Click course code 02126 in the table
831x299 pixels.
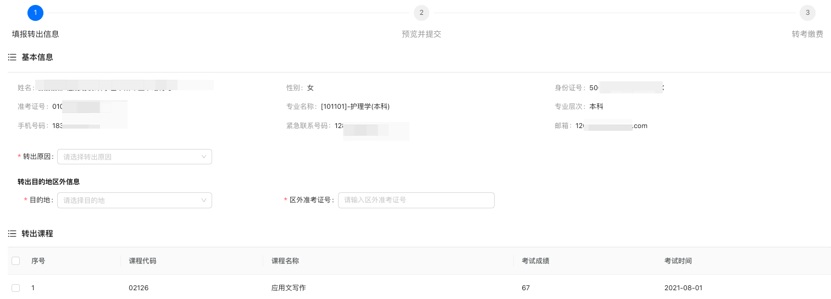click(138, 288)
